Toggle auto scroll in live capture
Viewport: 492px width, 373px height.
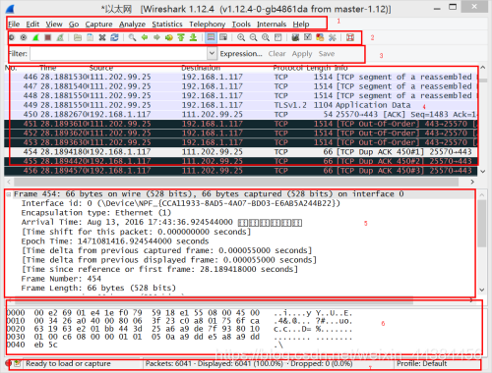223,37
